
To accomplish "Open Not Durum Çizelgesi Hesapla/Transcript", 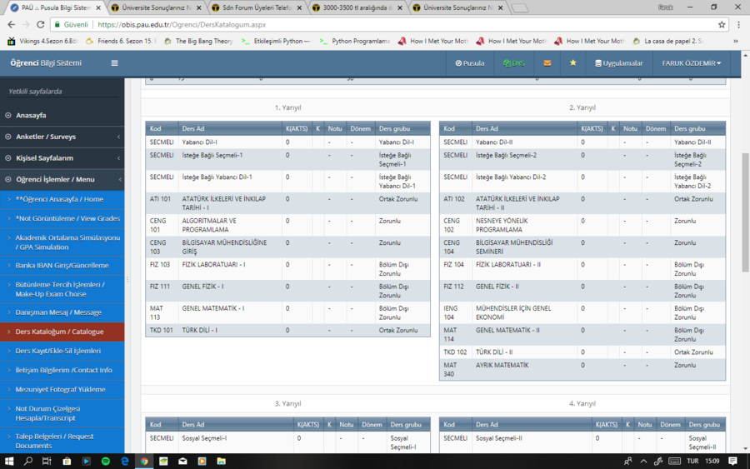I will point(62,413).
